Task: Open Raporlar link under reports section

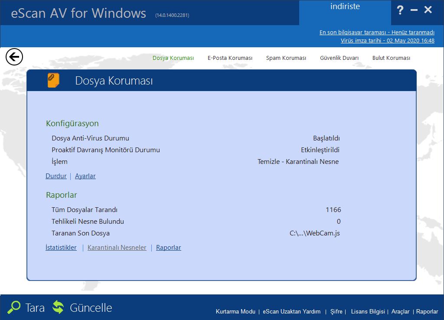Action: [169, 248]
